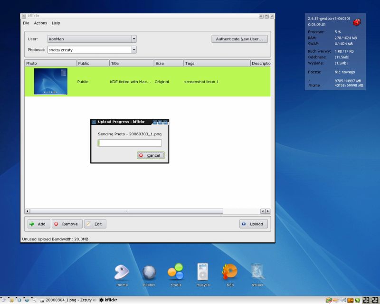Sort by the Title column header
This screenshot has height=304, width=380.
132,63
